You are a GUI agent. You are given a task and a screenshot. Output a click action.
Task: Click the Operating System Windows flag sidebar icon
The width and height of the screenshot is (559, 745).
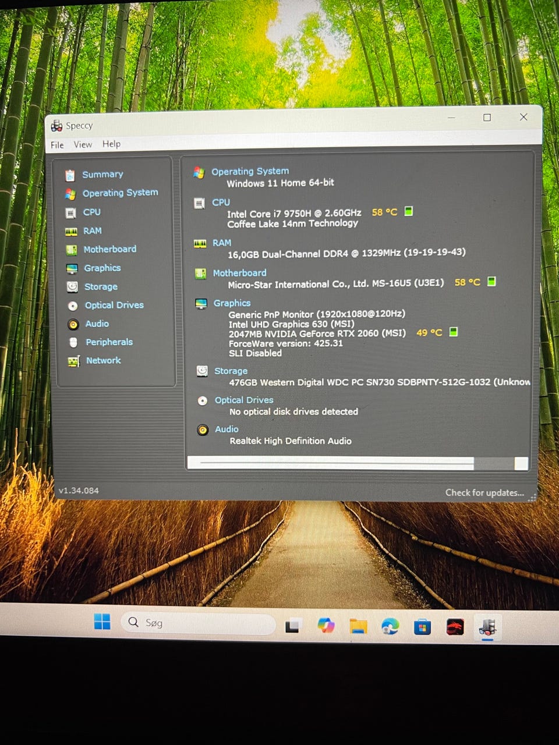(x=70, y=194)
